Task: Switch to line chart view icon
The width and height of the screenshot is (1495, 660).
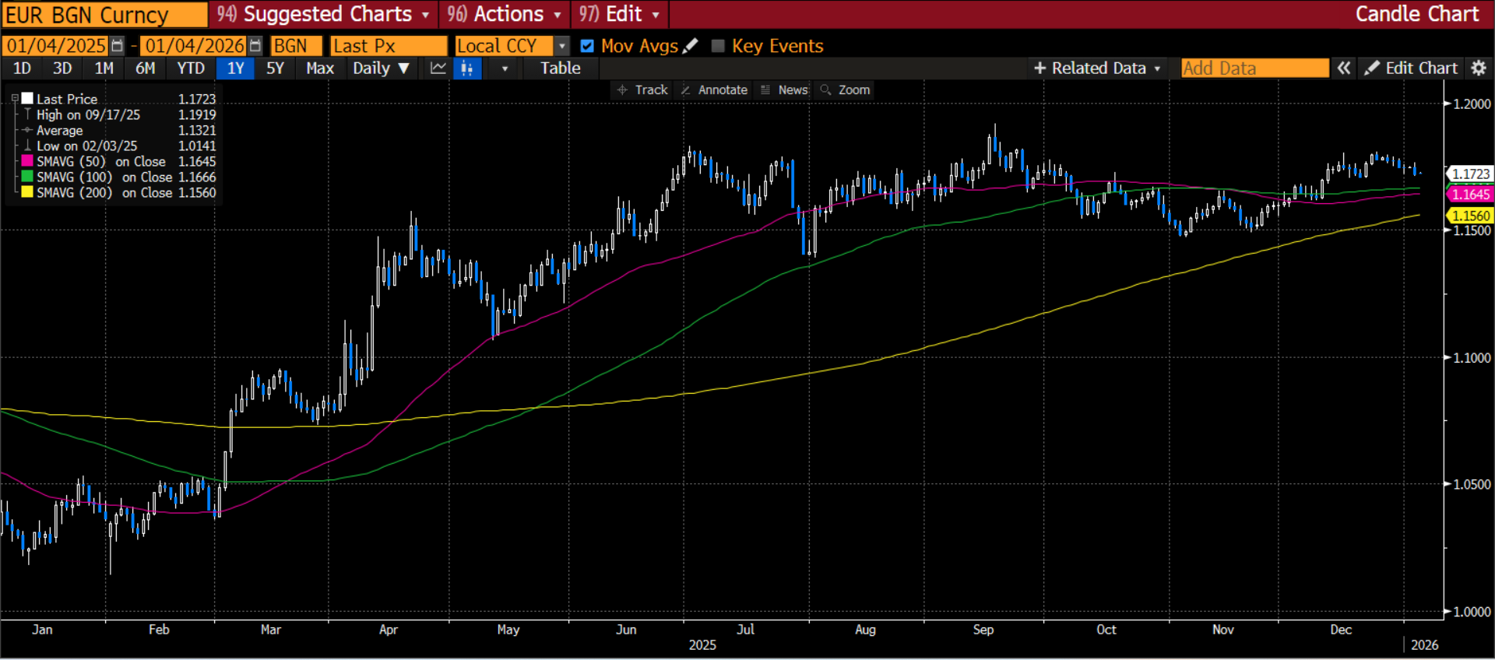Action: coord(438,68)
